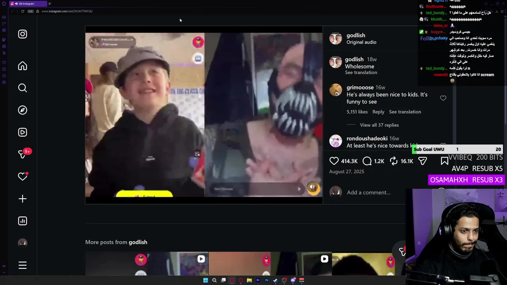Open rondoushadeoki's profile name
507x285 pixels.
[x=367, y=139]
